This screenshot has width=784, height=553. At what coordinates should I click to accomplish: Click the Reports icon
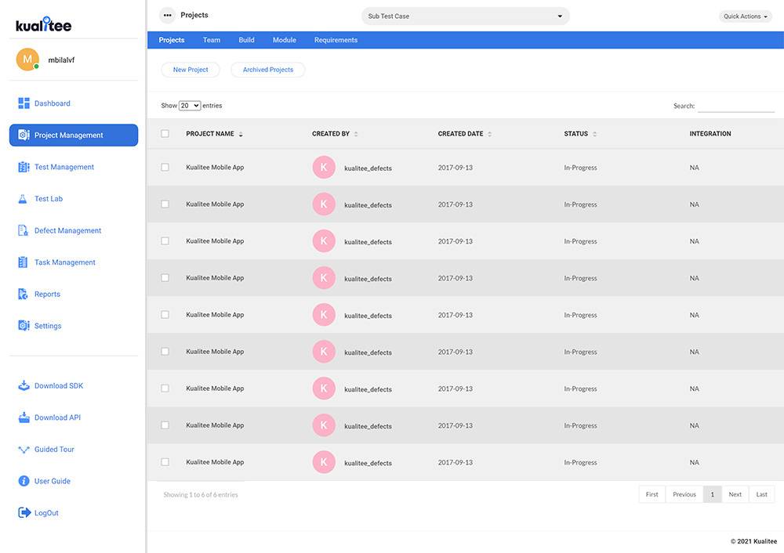[x=23, y=295]
